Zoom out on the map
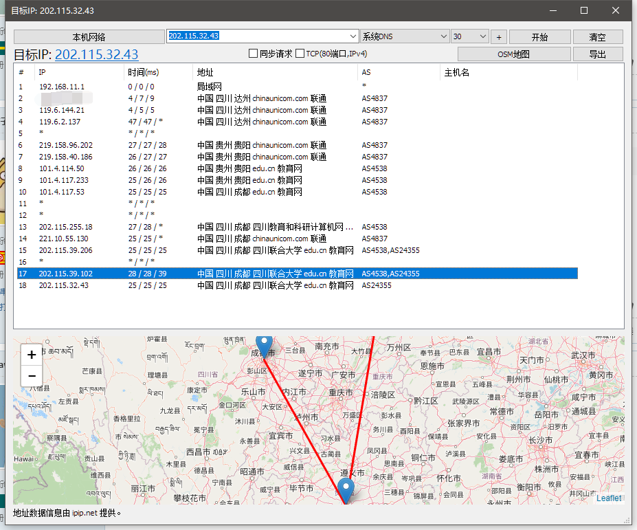The image size is (637, 530). coord(32,376)
